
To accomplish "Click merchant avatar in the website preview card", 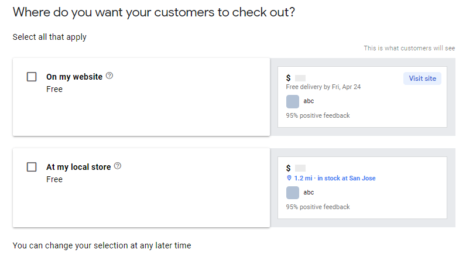I will tap(293, 101).
